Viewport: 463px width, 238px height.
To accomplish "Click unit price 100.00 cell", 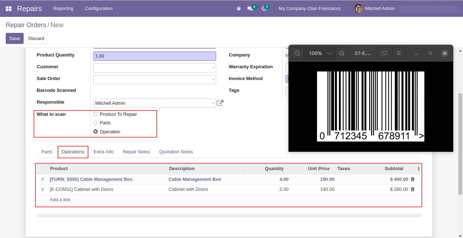I will 313,179.
